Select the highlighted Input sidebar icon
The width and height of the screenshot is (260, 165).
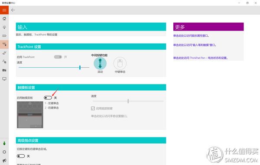(4, 44)
